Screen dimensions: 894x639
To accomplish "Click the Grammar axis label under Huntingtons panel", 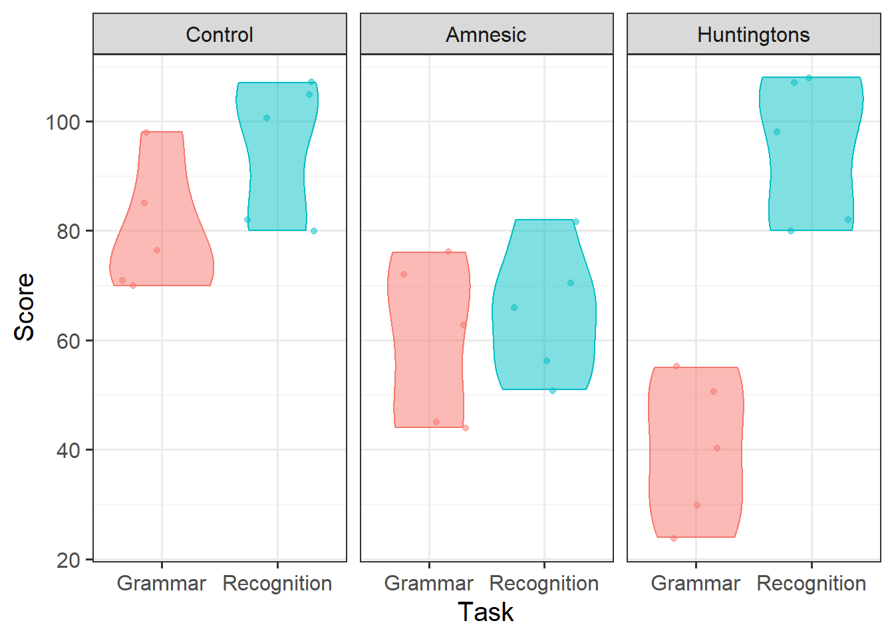I will 696,583.
